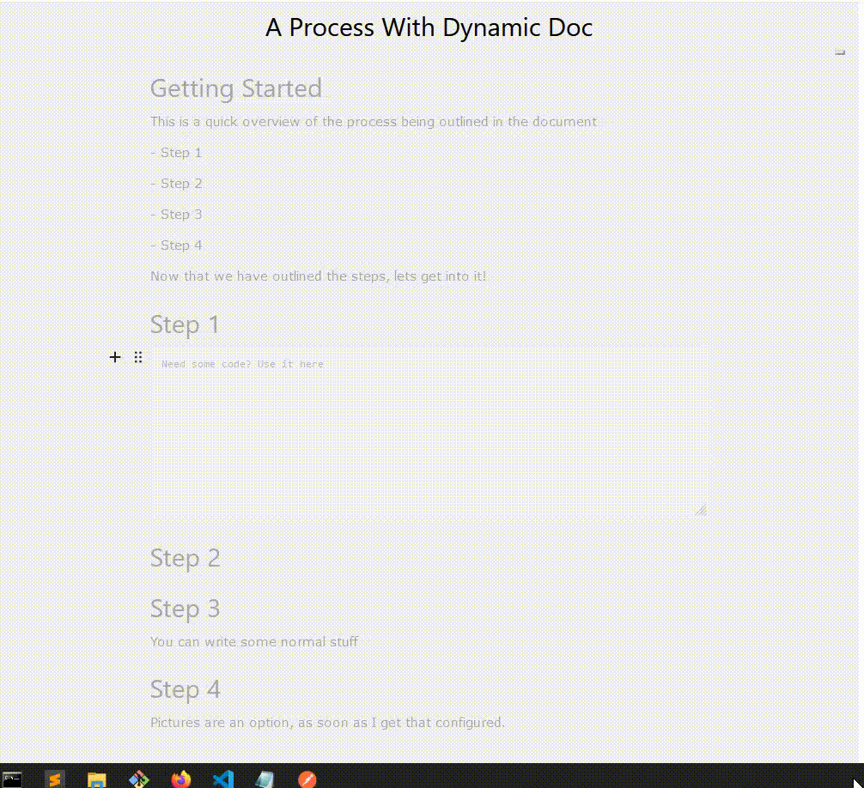The height and width of the screenshot is (788, 864).
Task: Add a new block with the plus icon
Action: [115, 357]
